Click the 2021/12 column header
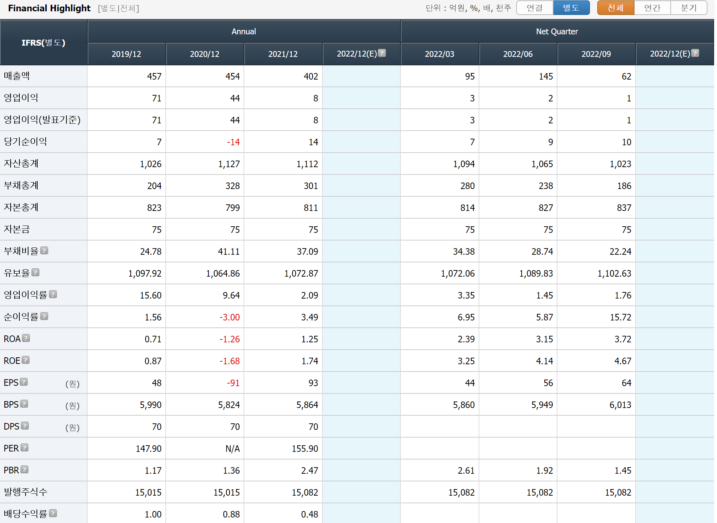The height and width of the screenshot is (523, 717). point(283,54)
